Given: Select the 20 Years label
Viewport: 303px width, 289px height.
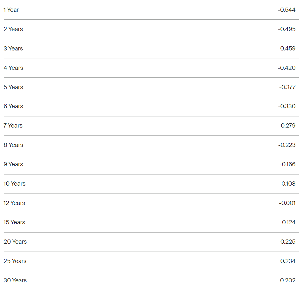Looking at the screenshot, I should tap(15, 242).
